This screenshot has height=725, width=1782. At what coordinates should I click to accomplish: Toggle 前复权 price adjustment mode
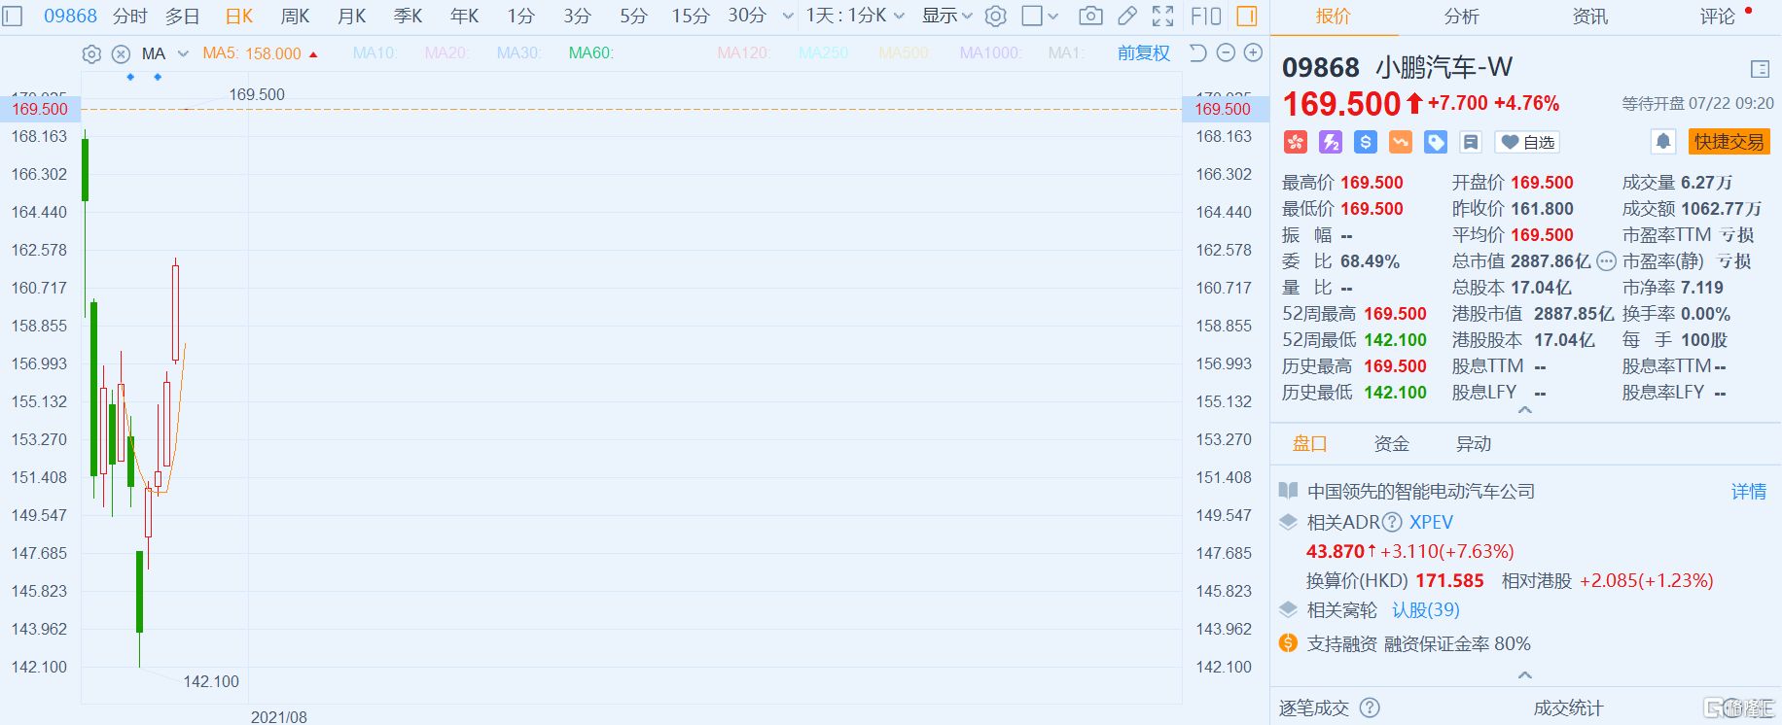click(x=1144, y=53)
